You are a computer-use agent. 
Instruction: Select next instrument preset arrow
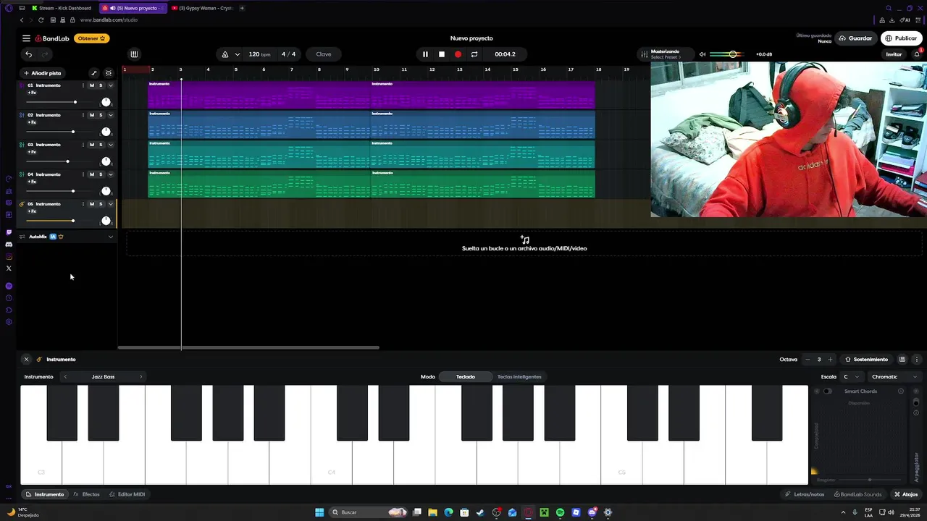pos(140,377)
